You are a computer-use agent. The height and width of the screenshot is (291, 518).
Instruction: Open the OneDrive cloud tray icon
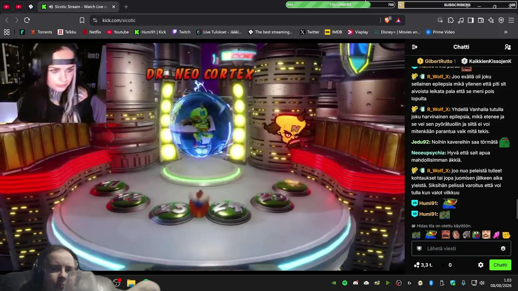tap(366, 283)
